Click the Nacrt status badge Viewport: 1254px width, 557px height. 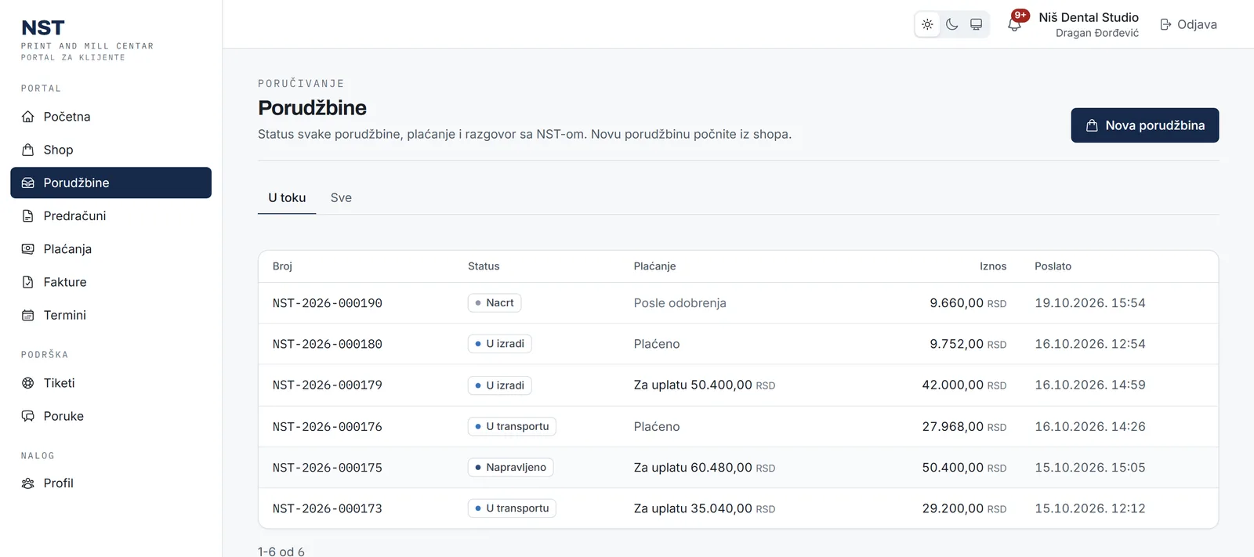click(x=495, y=303)
